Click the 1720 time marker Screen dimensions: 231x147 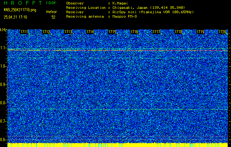coord(222,32)
